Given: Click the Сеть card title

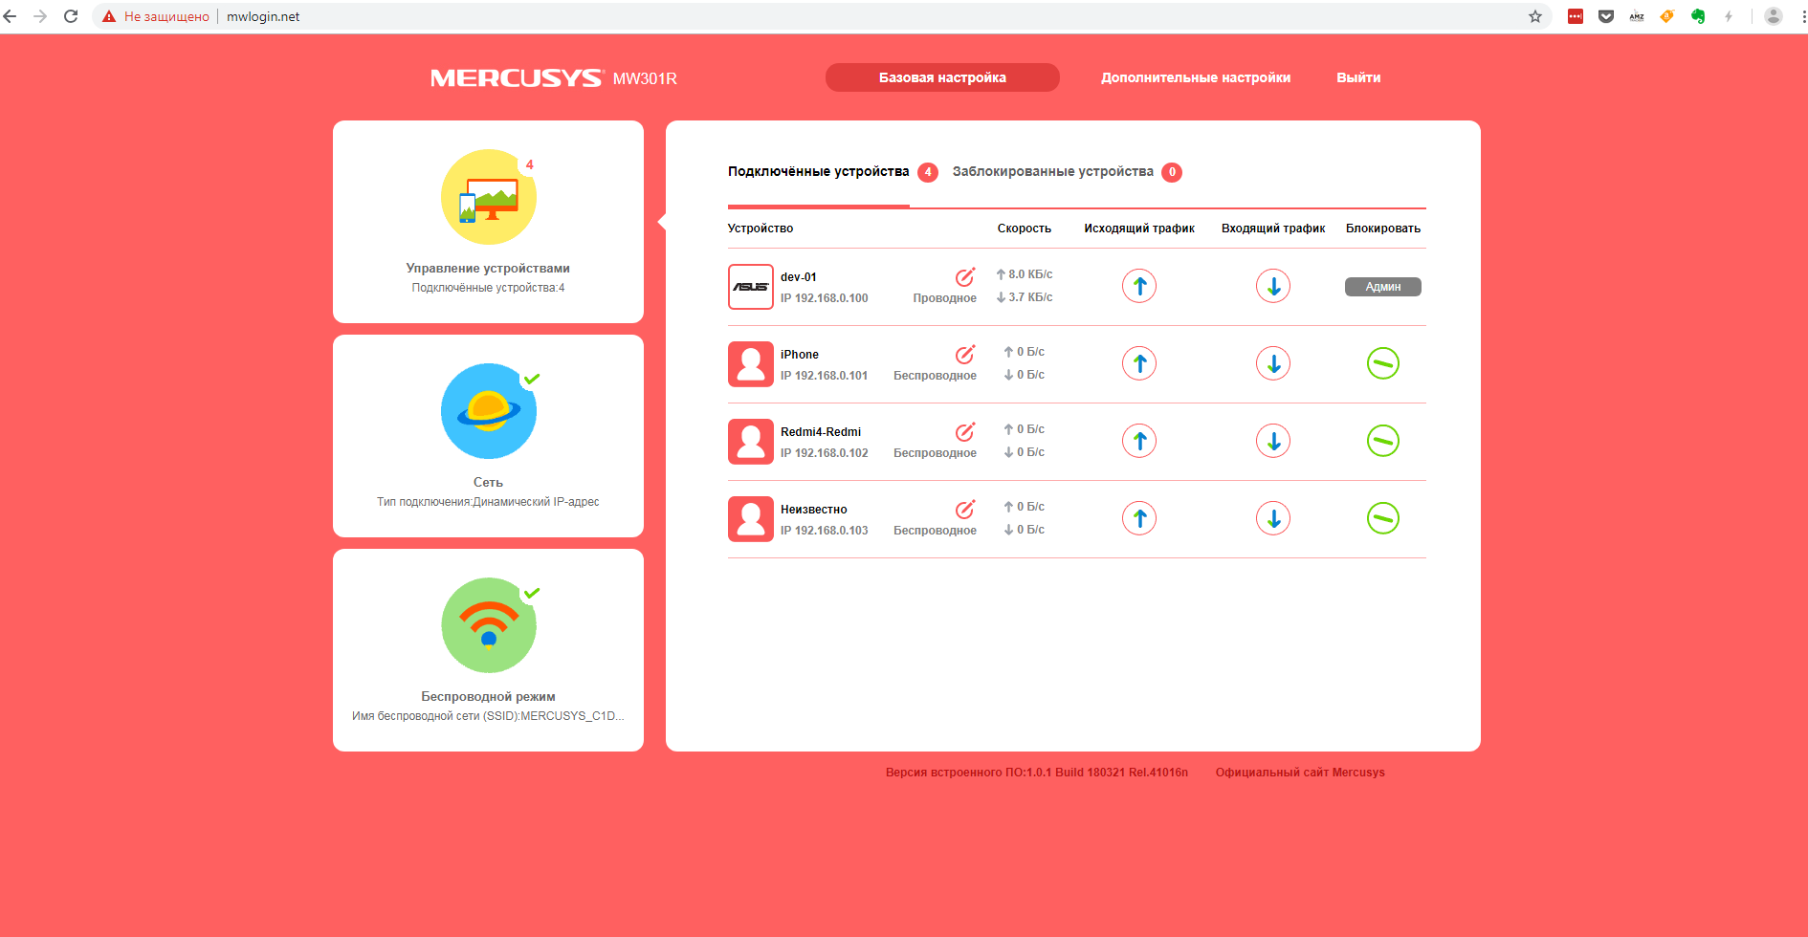Looking at the screenshot, I should pyautogui.click(x=488, y=483).
